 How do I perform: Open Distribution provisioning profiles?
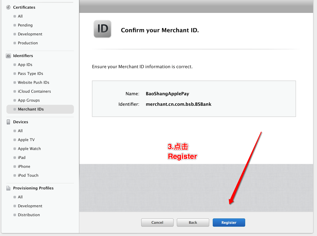pyautogui.click(x=29, y=215)
